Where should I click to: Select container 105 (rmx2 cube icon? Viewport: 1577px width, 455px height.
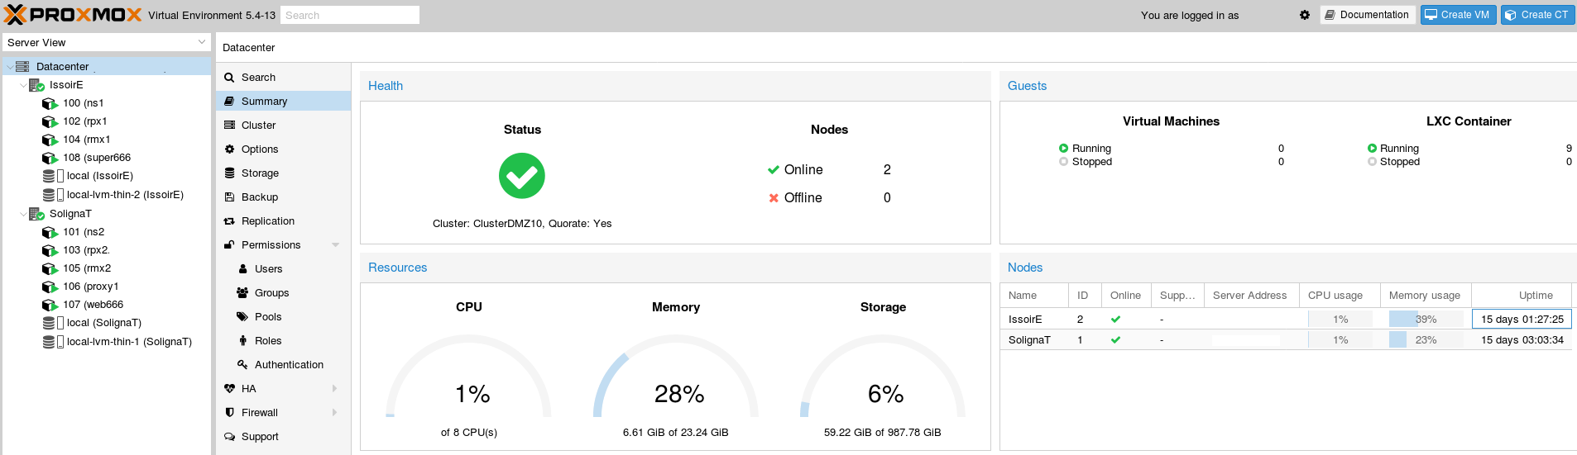click(x=50, y=268)
